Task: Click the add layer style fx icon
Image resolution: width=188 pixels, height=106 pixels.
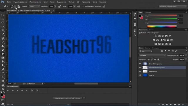Action: [163, 105]
